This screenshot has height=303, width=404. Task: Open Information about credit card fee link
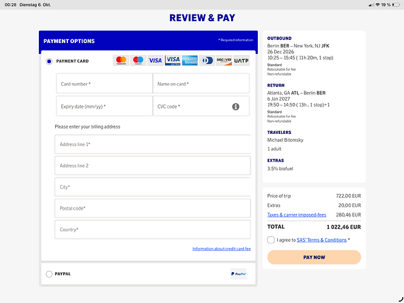click(x=221, y=248)
